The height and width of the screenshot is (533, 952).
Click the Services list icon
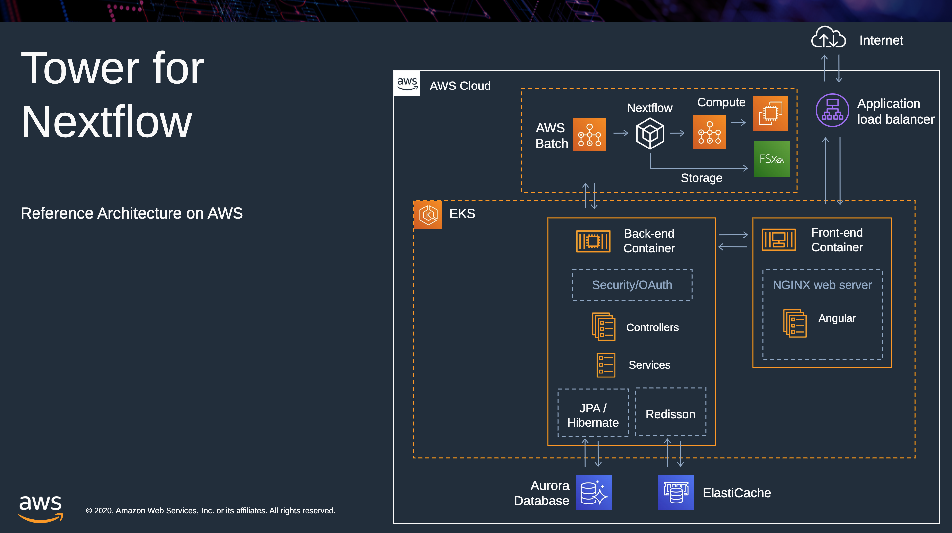[605, 365]
